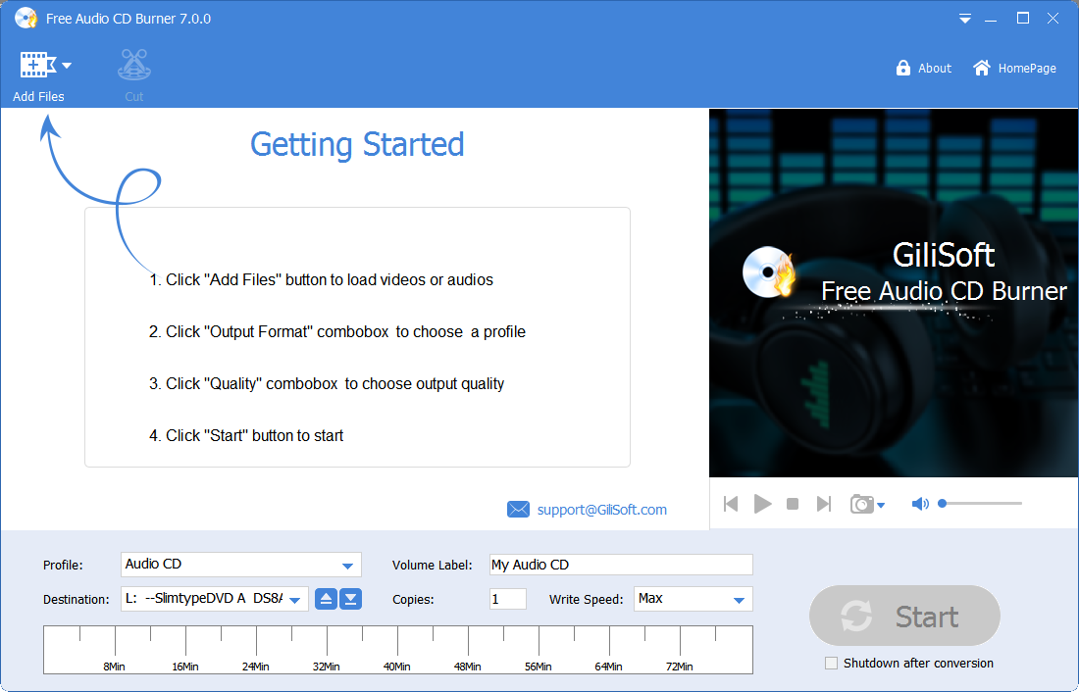The image size is (1079, 692).
Task: Open the About lock icon
Action: pos(902,68)
